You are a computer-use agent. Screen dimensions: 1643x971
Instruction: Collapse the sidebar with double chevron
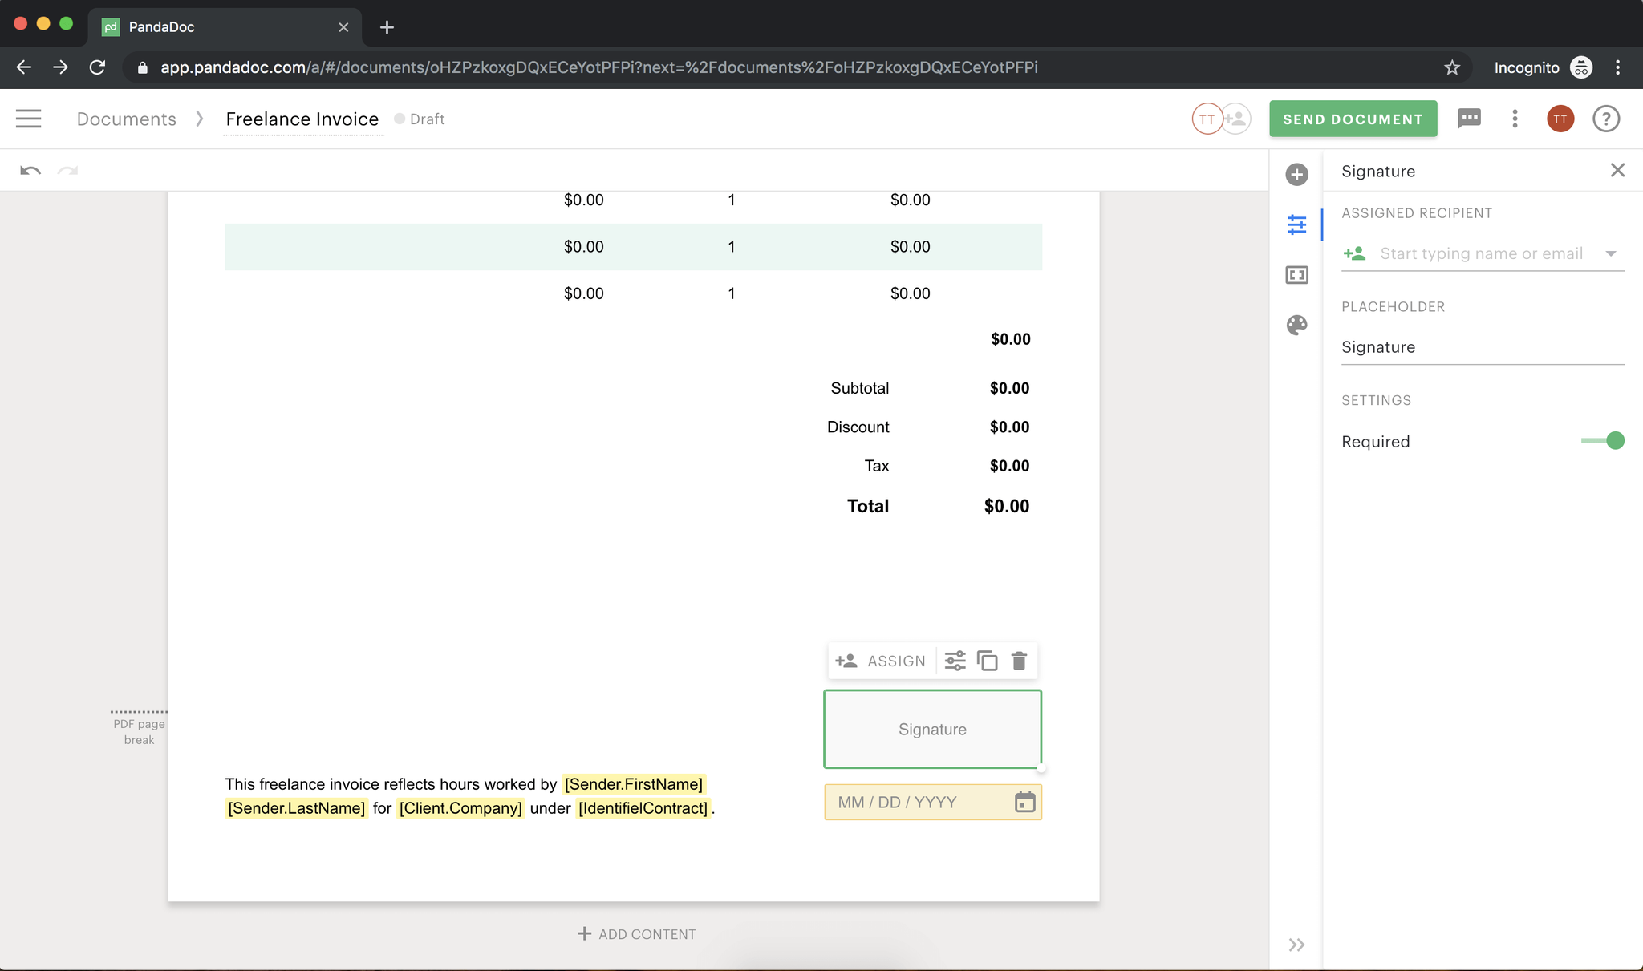pyautogui.click(x=1296, y=945)
